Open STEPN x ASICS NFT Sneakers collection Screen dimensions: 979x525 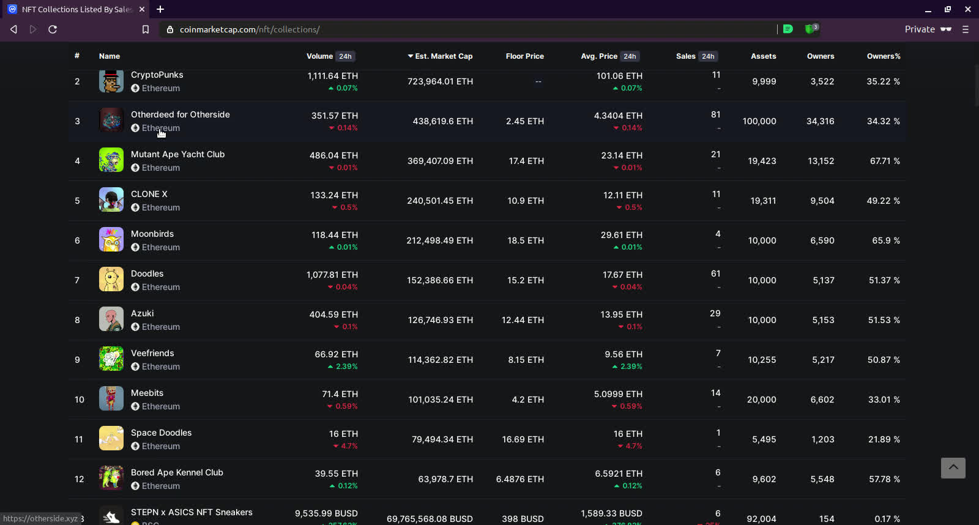tap(192, 512)
